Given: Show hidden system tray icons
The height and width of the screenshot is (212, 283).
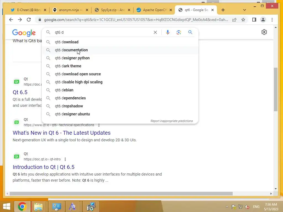Looking at the screenshot, I should point(227,207).
